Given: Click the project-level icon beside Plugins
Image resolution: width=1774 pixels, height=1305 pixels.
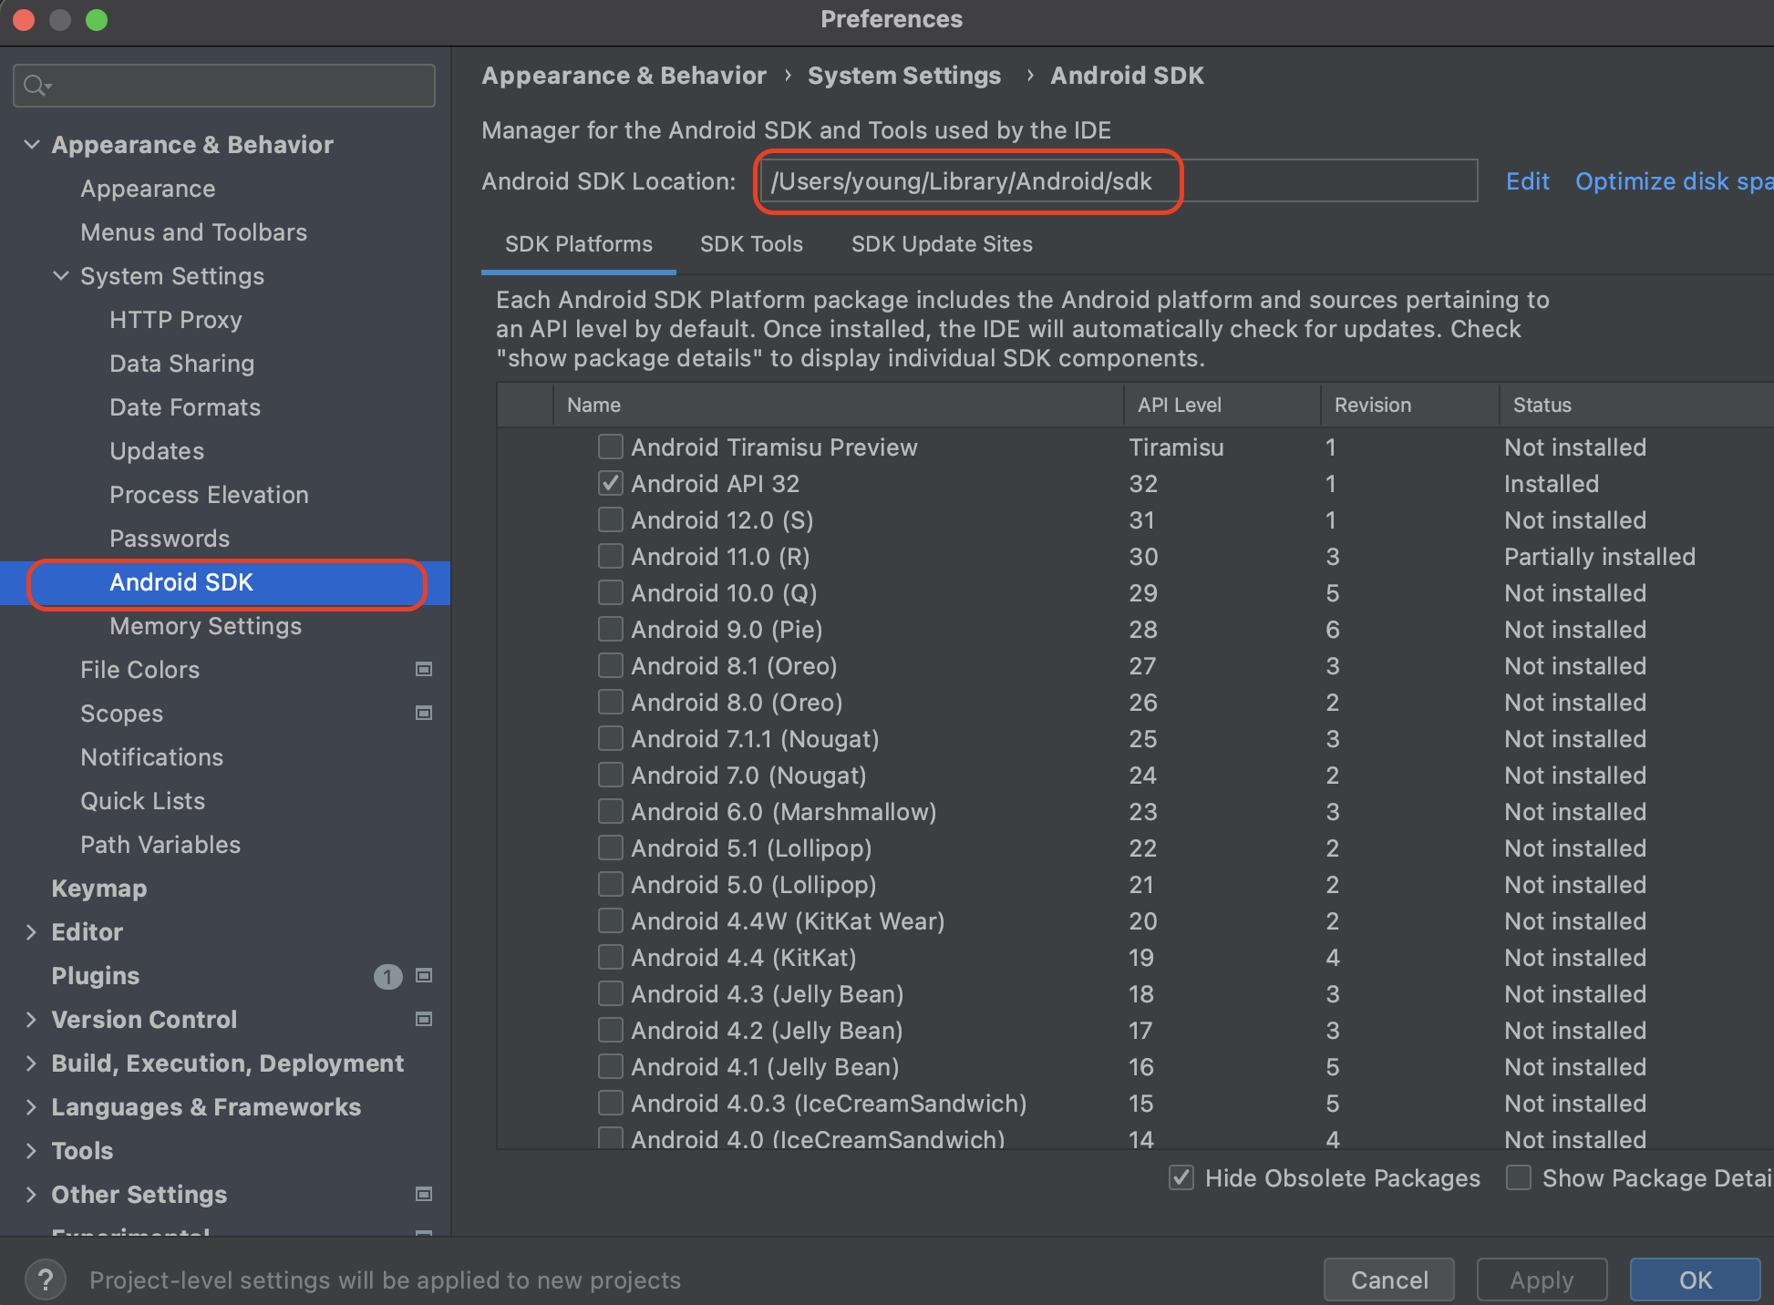Looking at the screenshot, I should (424, 976).
